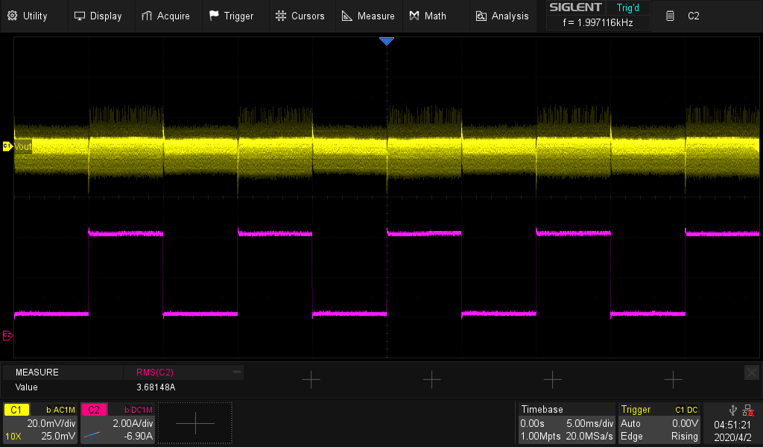763x447 pixels.
Task: Open the Acquire settings menu
Action: click(165, 16)
